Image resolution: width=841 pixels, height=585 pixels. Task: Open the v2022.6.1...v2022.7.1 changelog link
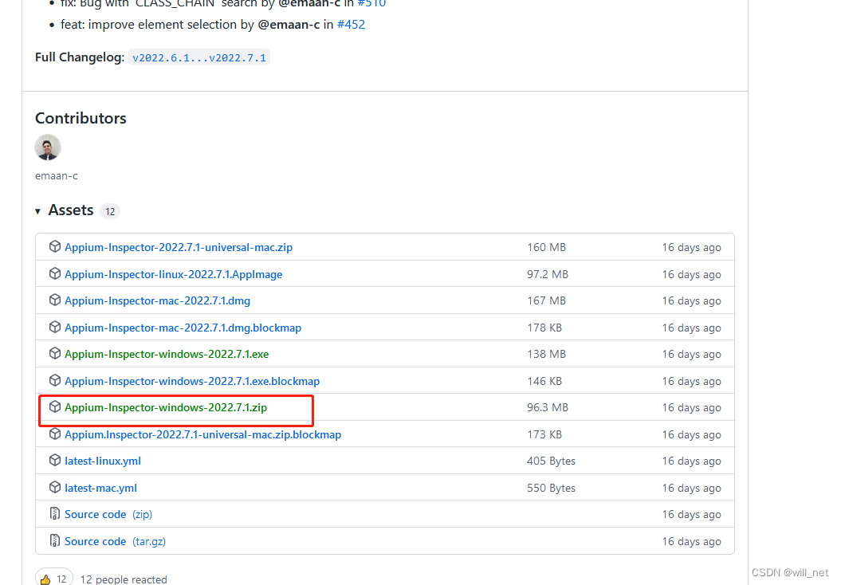199,57
